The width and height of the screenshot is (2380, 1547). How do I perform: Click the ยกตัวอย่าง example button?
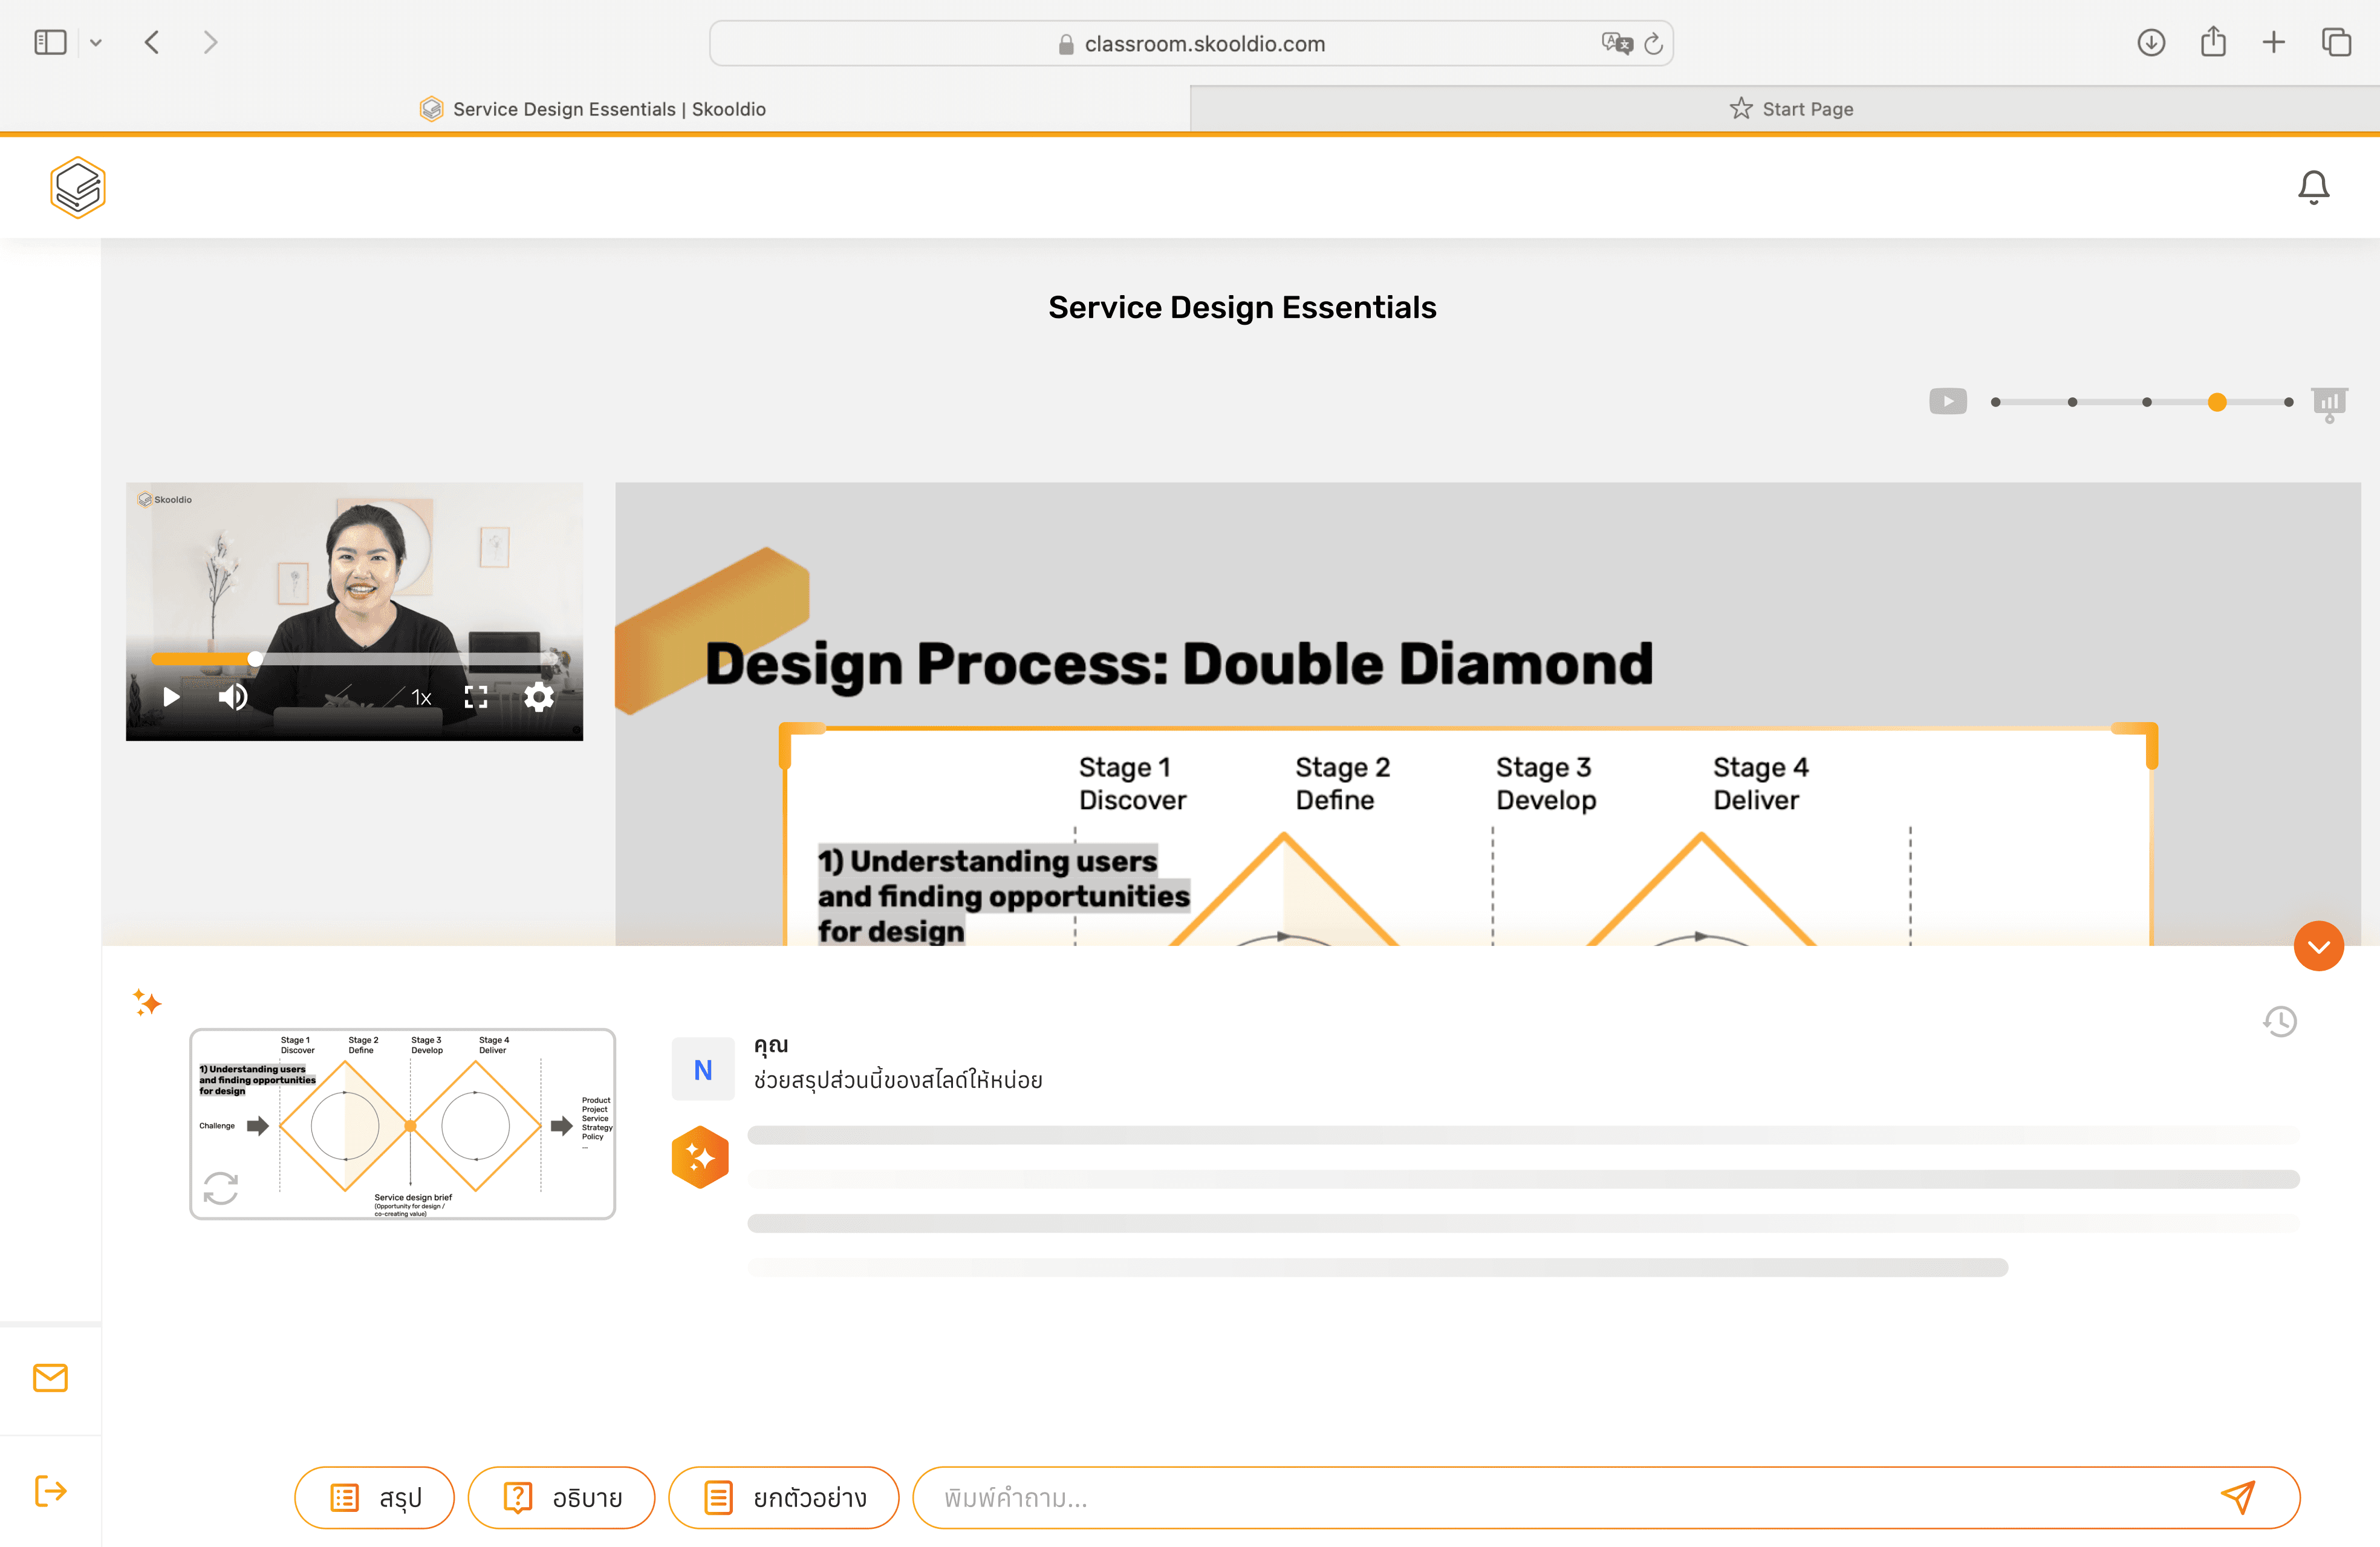pyautogui.click(x=783, y=1497)
